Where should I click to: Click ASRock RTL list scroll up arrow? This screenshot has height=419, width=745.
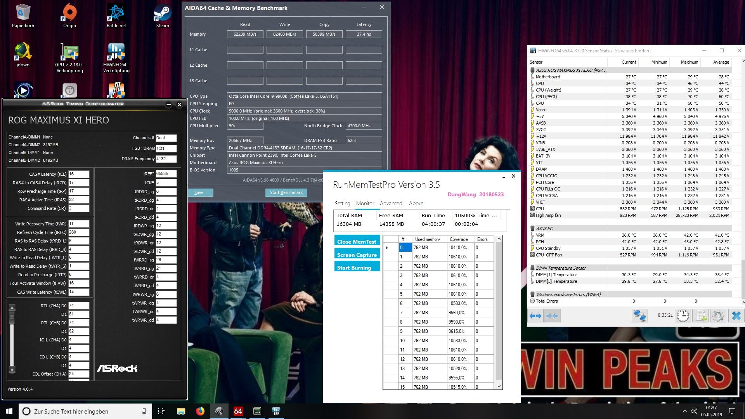point(12,308)
